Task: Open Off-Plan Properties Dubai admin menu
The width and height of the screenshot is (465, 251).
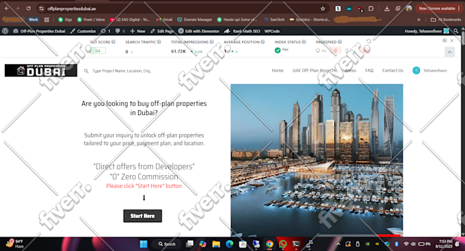Action: click(39, 31)
